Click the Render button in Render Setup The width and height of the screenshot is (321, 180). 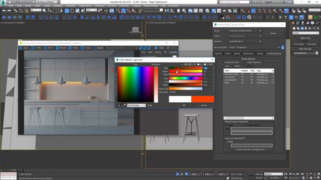coord(273,33)
